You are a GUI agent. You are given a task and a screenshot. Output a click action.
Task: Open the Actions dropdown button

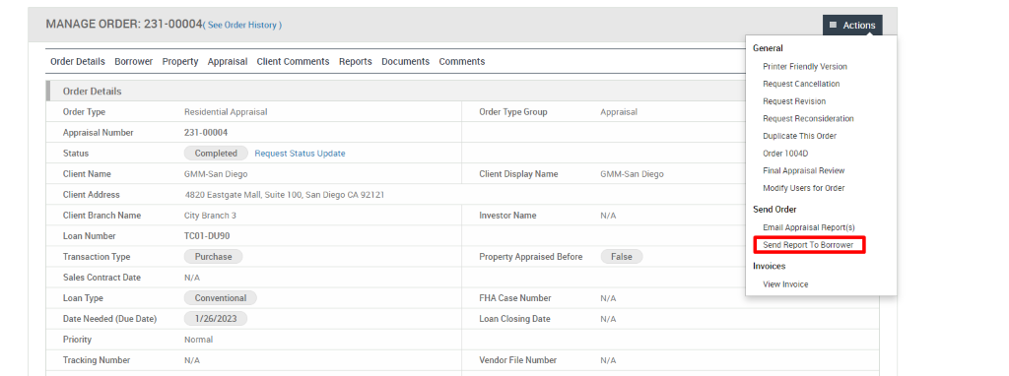[x=852, y=25]
